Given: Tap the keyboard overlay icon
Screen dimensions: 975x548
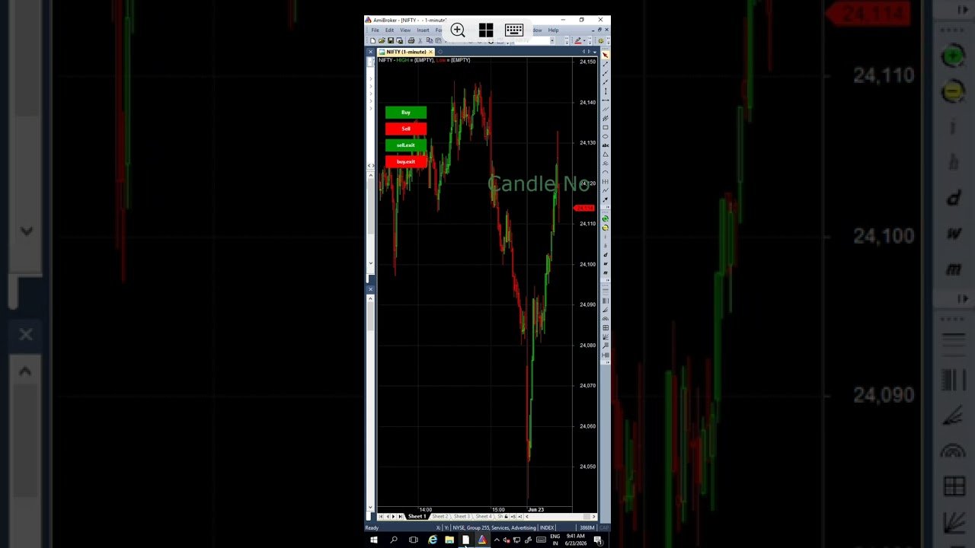Looking at the screenshot, I should tap(514, 30).
